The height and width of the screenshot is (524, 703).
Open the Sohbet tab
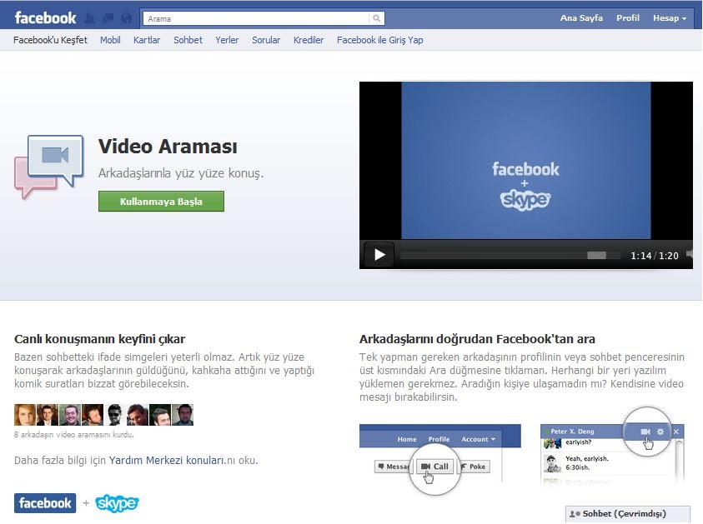pos(188,40)
